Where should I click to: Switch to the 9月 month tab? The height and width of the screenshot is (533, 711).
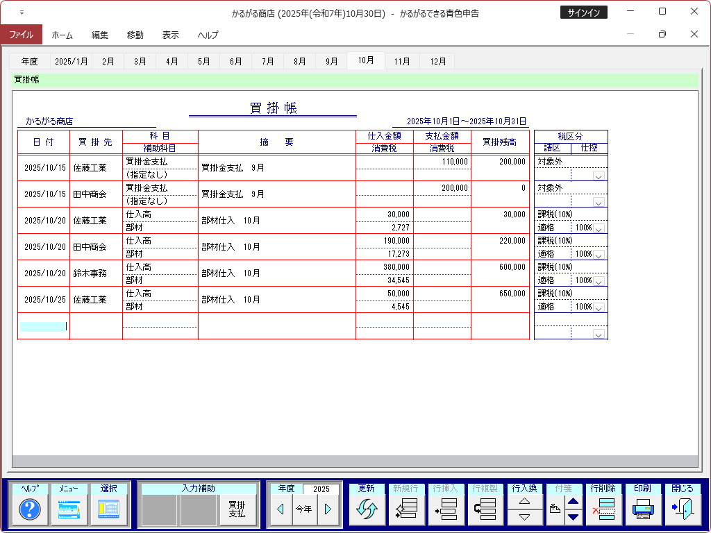[x=331, y=61]
